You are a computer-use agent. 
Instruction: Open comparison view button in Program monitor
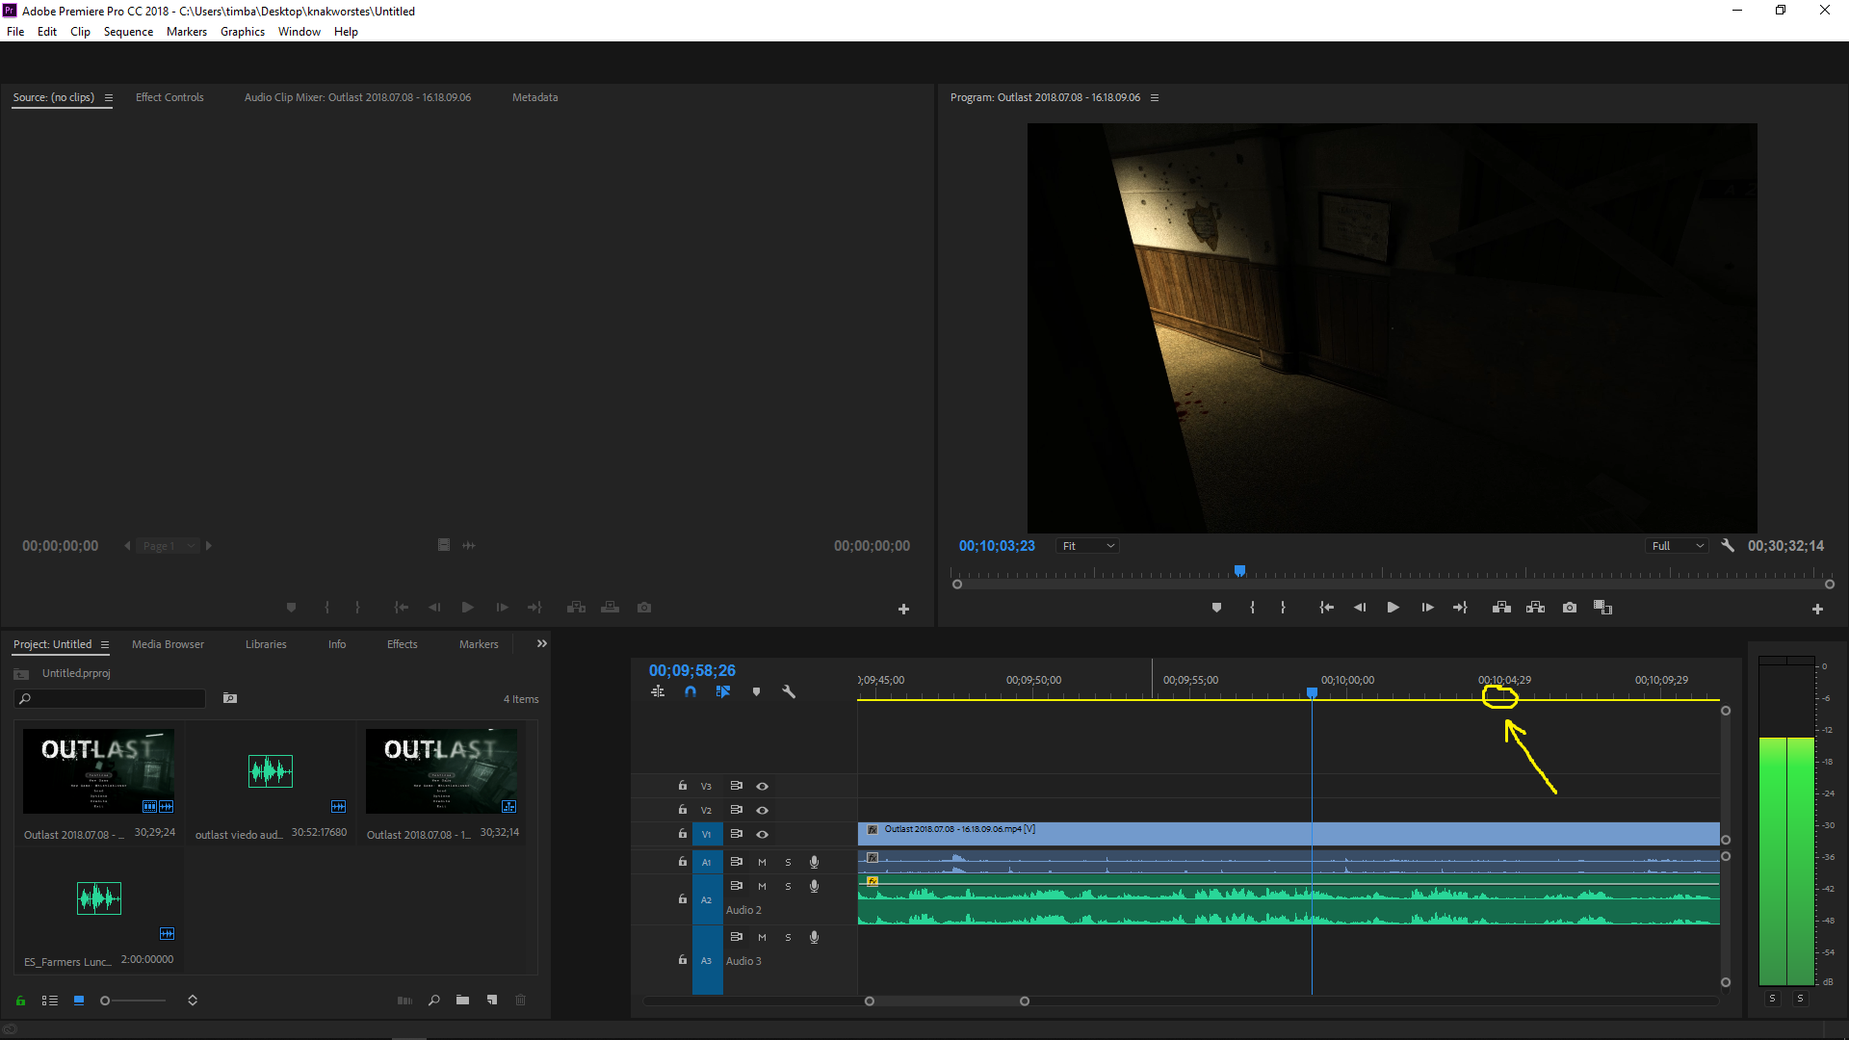click(1602, 608)
